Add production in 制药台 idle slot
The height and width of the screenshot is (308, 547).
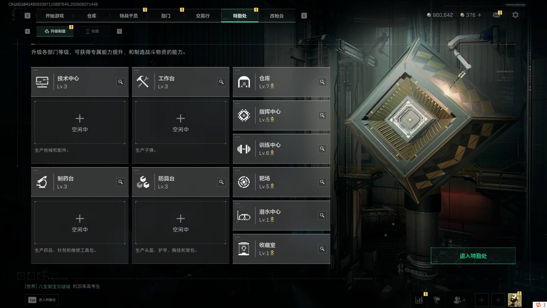80,223
